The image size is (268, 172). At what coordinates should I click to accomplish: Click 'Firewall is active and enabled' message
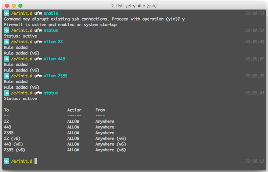tap(60, 25)
